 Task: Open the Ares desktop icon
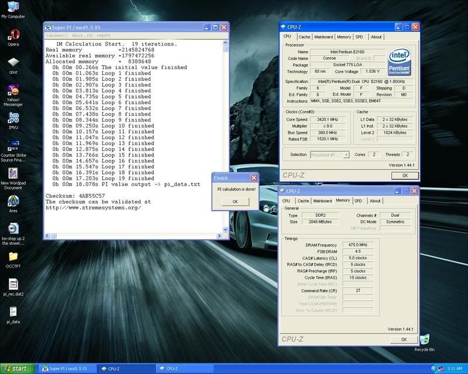point(12,200)
